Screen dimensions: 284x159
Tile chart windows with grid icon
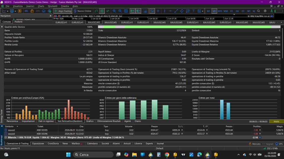click(126, 11)
